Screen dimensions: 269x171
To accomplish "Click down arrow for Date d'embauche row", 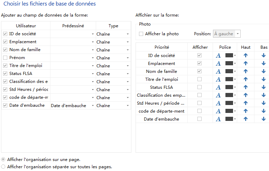I will point(263,119).
